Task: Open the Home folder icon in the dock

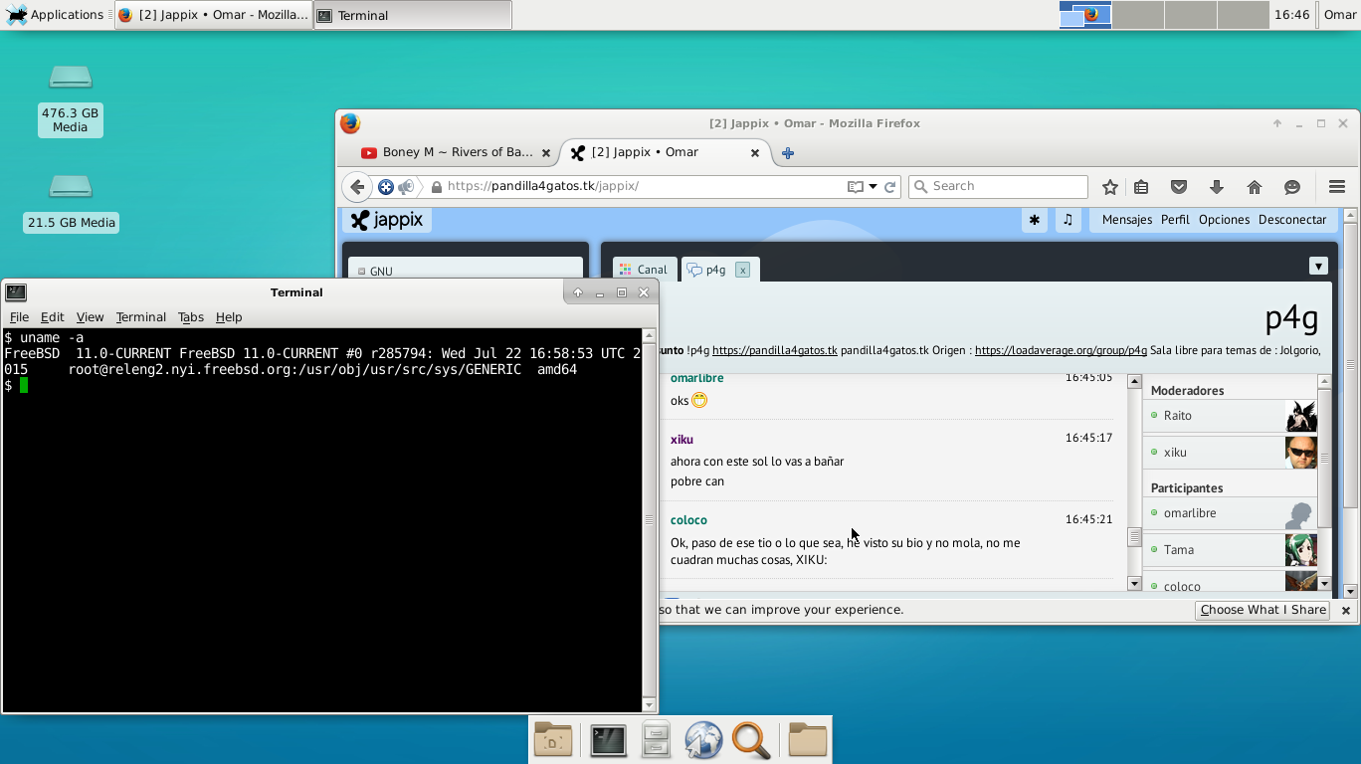Action: (807, 740)
